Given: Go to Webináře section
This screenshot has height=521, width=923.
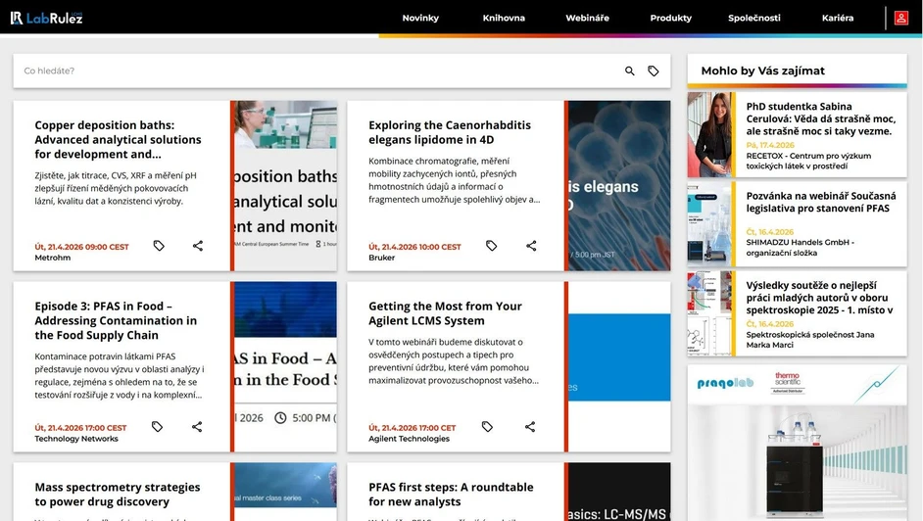Looking at the screenshot, I should click(588, 18).
